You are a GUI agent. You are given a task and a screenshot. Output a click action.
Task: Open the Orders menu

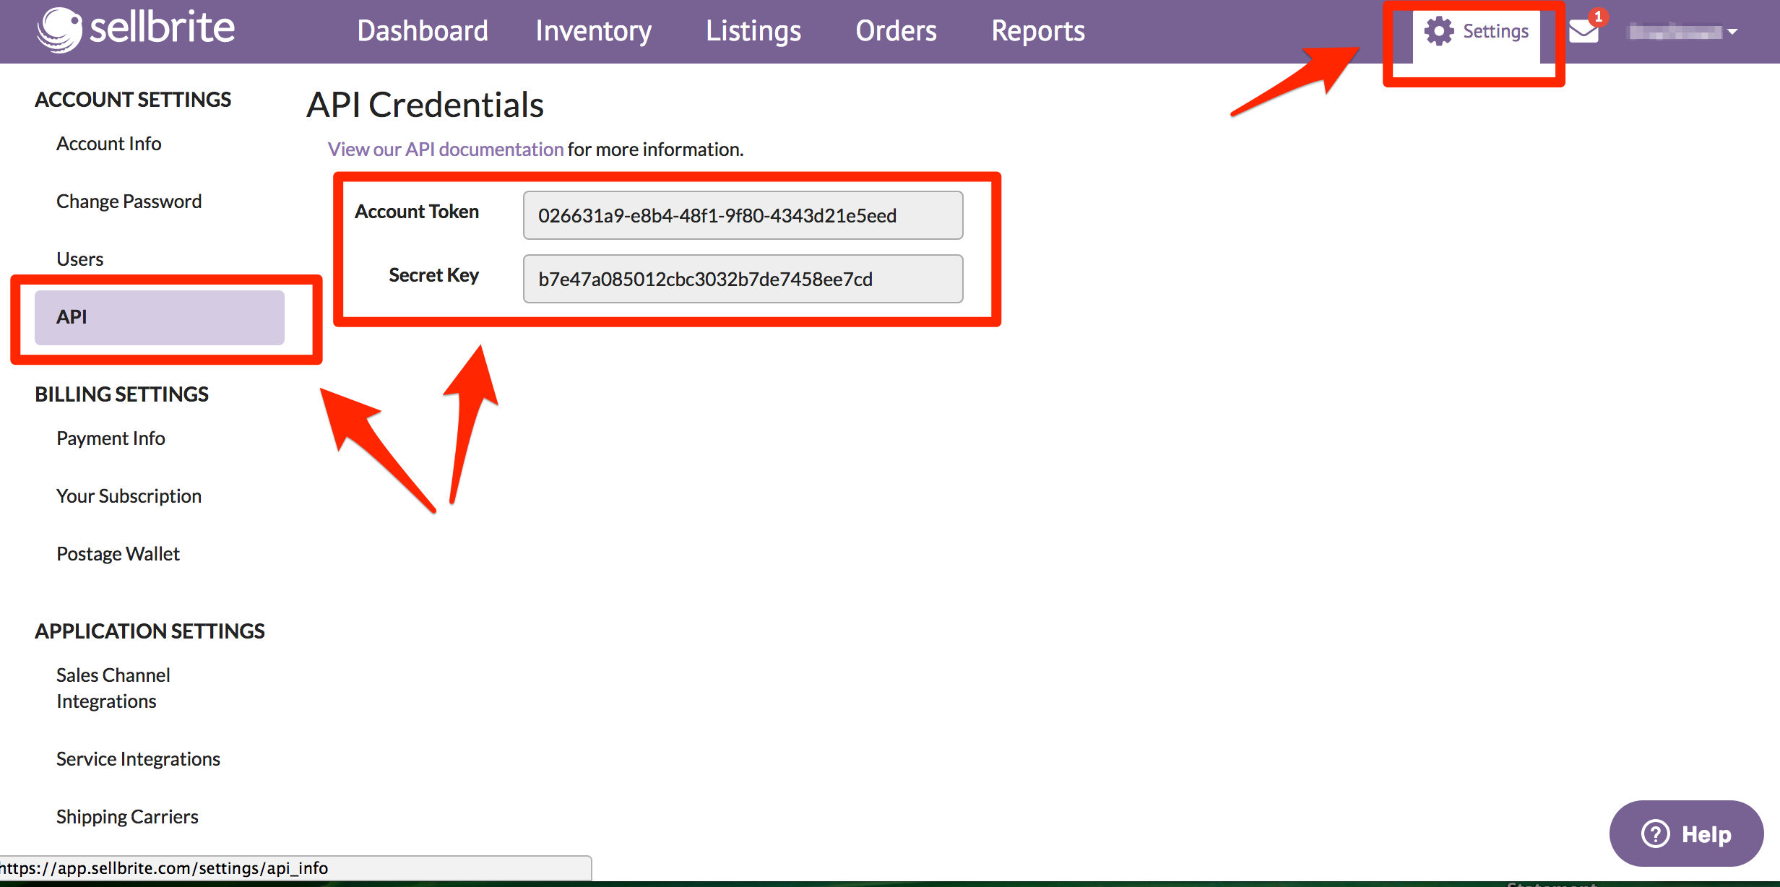(896, 31)
